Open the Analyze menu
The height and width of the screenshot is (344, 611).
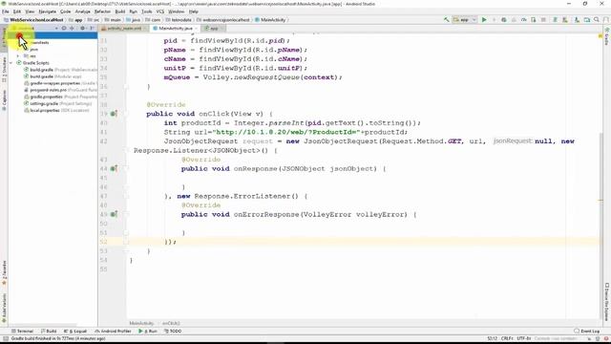coord(82,11)
